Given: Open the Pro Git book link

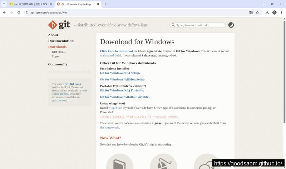Looking at the screenshot, I should coord(73,84).
